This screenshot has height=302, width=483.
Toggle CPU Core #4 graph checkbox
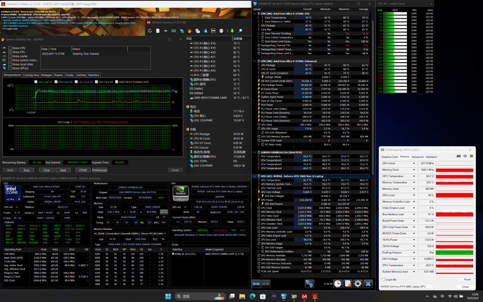97,82
